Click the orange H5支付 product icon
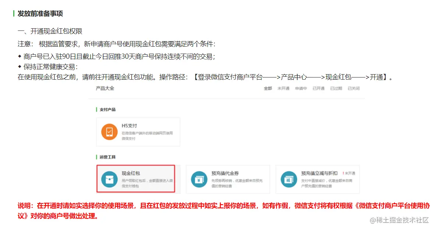The height and width of the screenshot is (231, 436). [109, 132]
